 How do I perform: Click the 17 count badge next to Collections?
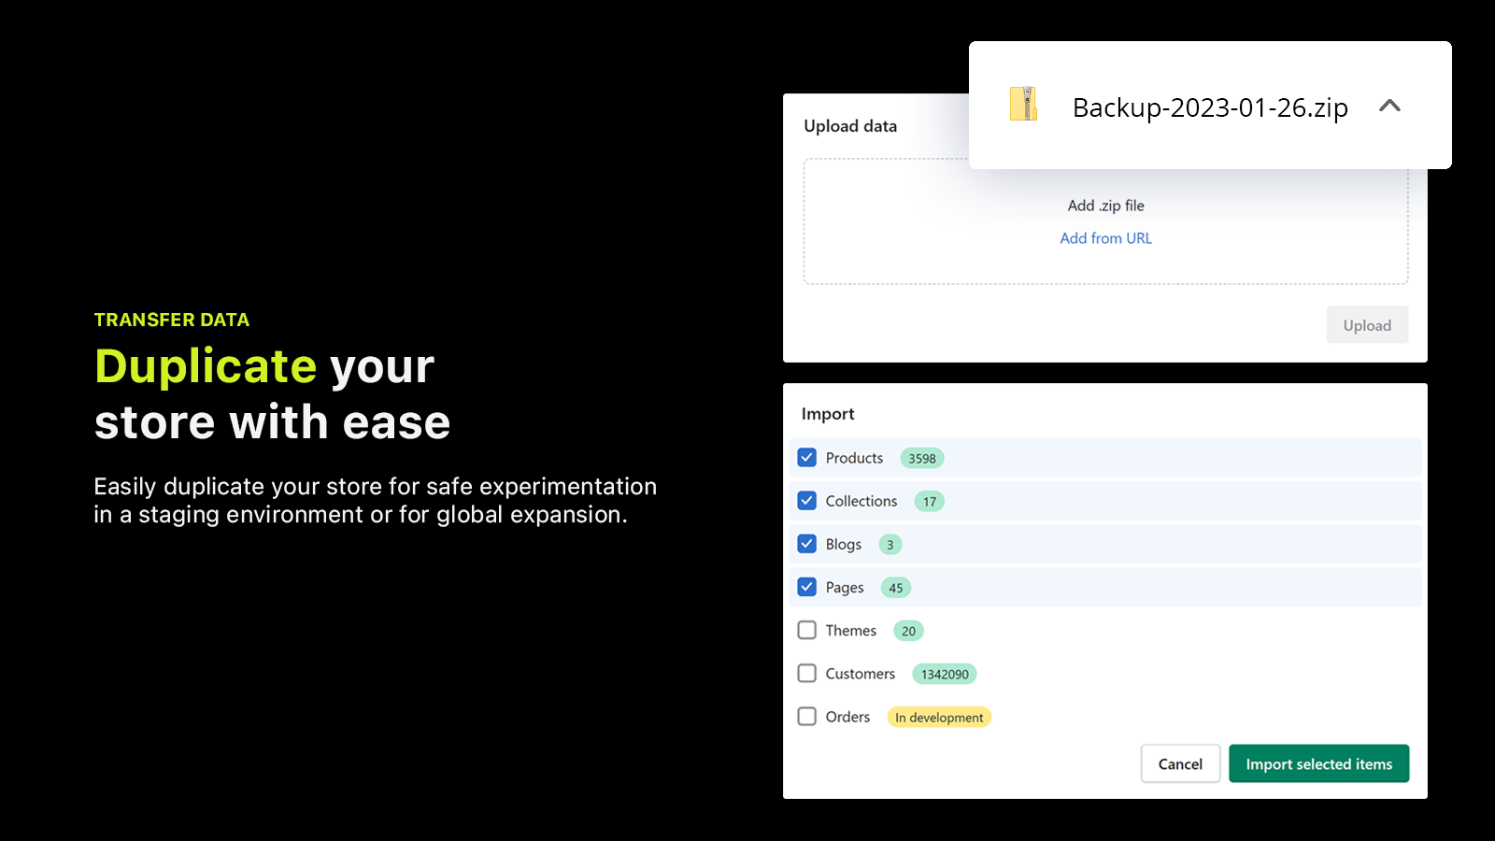coord(929,501)
